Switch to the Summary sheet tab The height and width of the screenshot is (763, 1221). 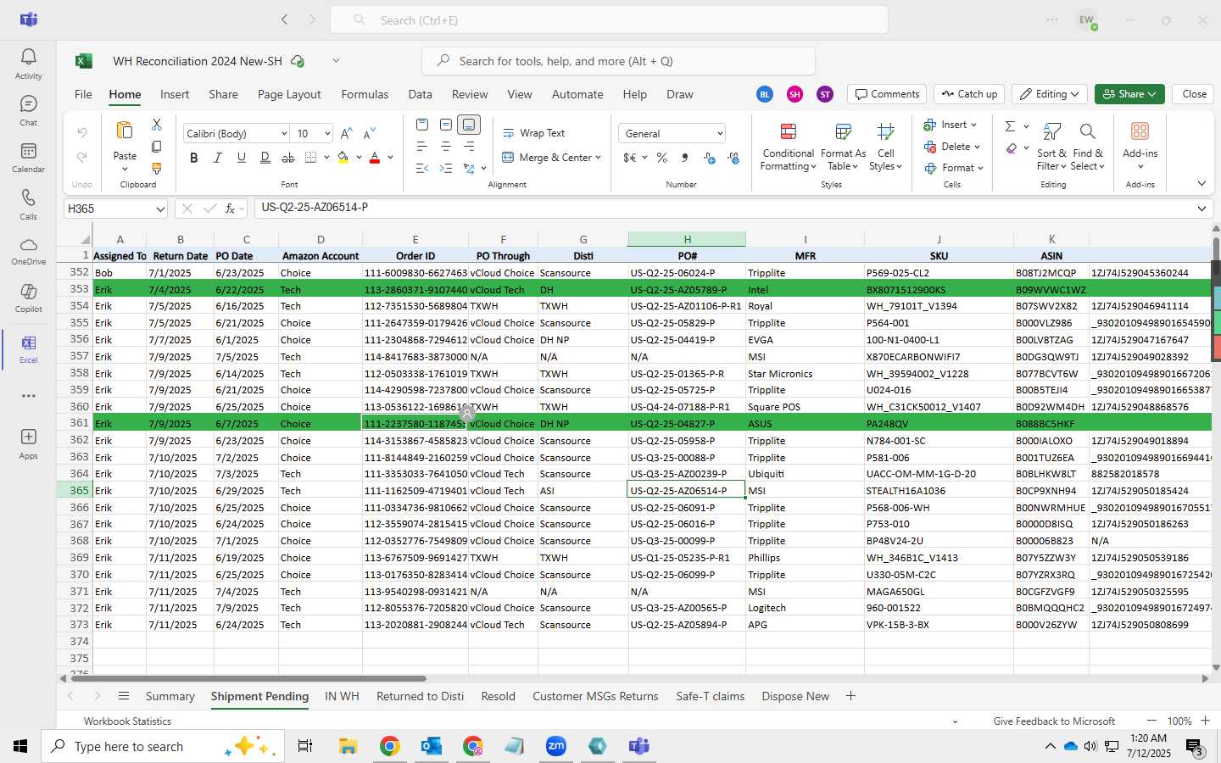[x=170, y=696]
